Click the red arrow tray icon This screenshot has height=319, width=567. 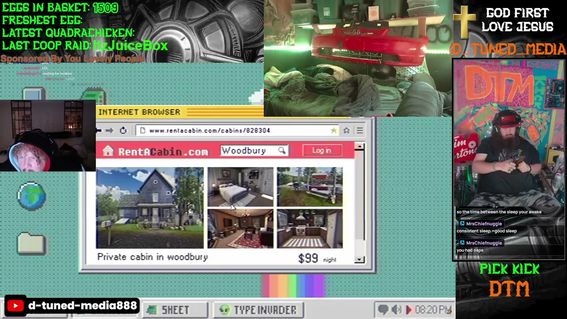tap(408, 310)
